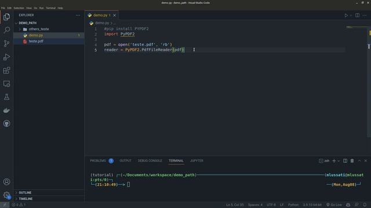This screenshot has width=371, height=208.
Task: Open the Run and Debug view
Action: tap(6, 57)
